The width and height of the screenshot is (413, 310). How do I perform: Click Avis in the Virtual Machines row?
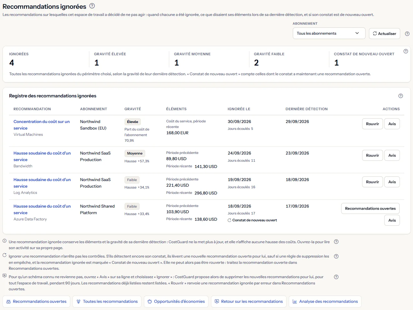point(392,124)
